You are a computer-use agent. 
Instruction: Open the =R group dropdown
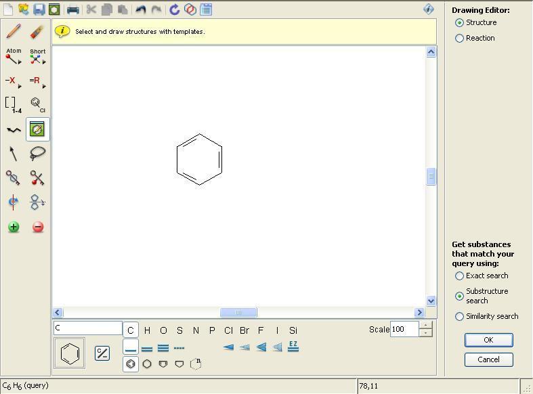37,82
